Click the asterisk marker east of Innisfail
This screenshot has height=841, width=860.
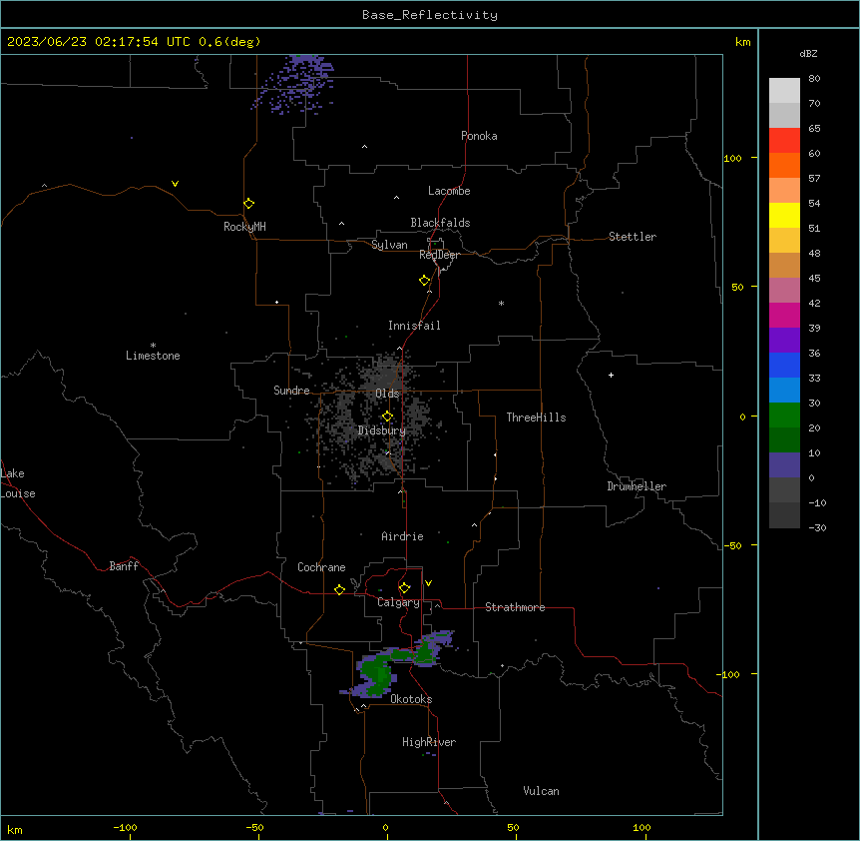click(x=501, y=303)
